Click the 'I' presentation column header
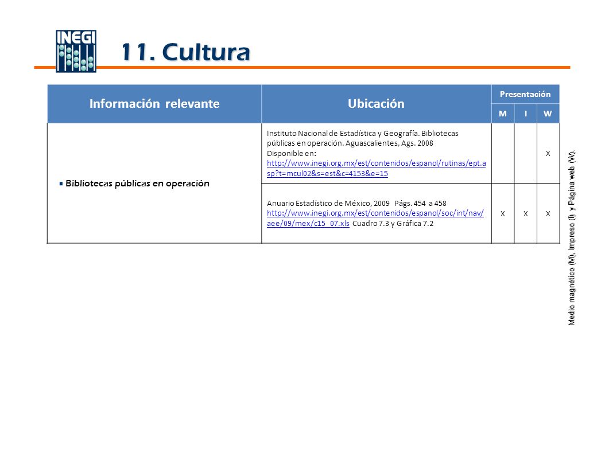 click(x=526, y=114)
